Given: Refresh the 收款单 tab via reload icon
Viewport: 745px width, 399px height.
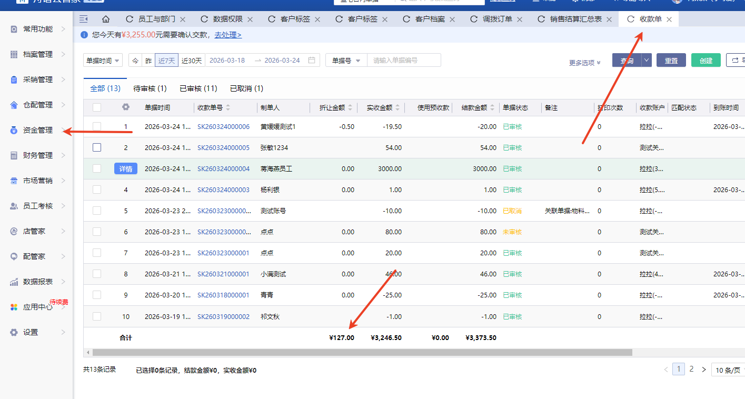Looking at the screenshot, I should [630, 19].
